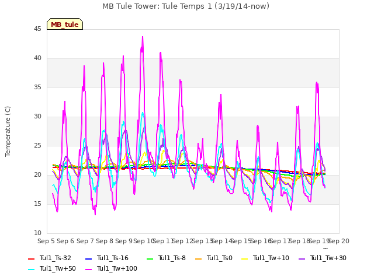Screen dimensions: 374x280
Task: Click the 25 y-axis tick label
Action: tap(37, 146)
